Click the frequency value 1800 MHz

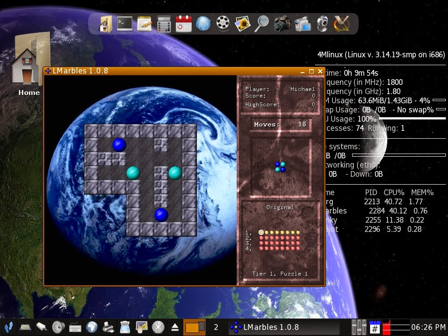point(395,82)
